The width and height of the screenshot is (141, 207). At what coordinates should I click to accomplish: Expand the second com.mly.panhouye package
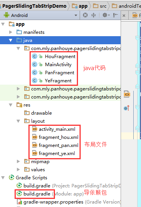(x=18, y=89)
